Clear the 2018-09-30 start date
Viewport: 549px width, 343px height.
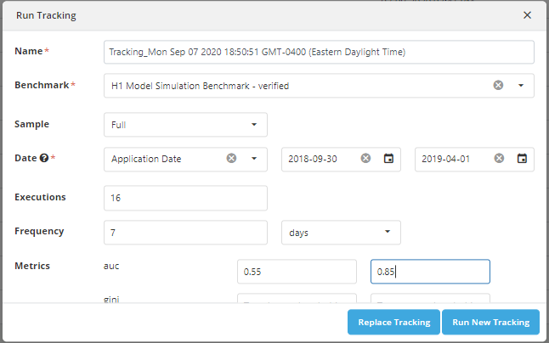point(365,159)
